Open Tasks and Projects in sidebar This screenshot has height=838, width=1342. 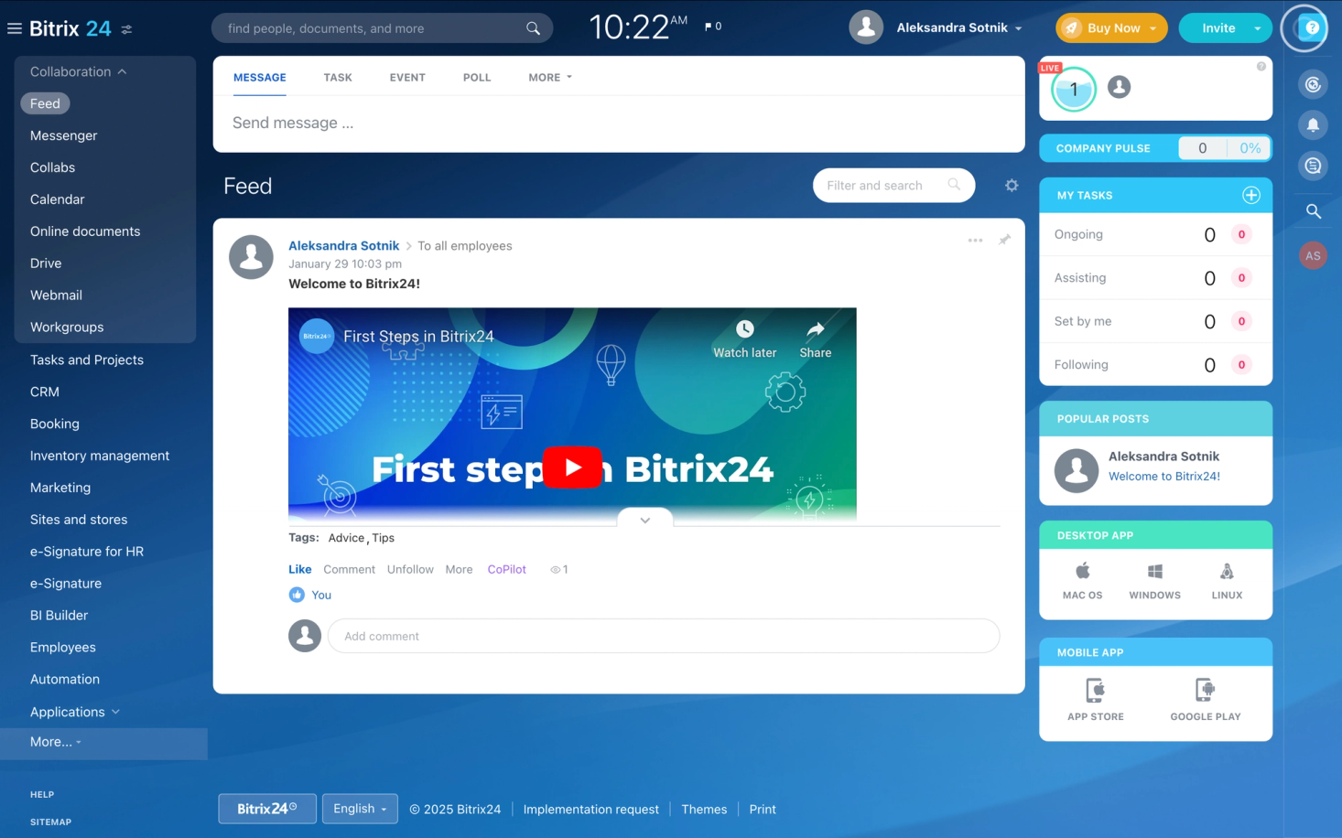(87, 360)
